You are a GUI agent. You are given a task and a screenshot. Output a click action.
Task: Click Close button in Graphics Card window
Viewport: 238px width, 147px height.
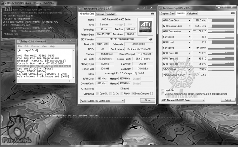coord(147,101)
